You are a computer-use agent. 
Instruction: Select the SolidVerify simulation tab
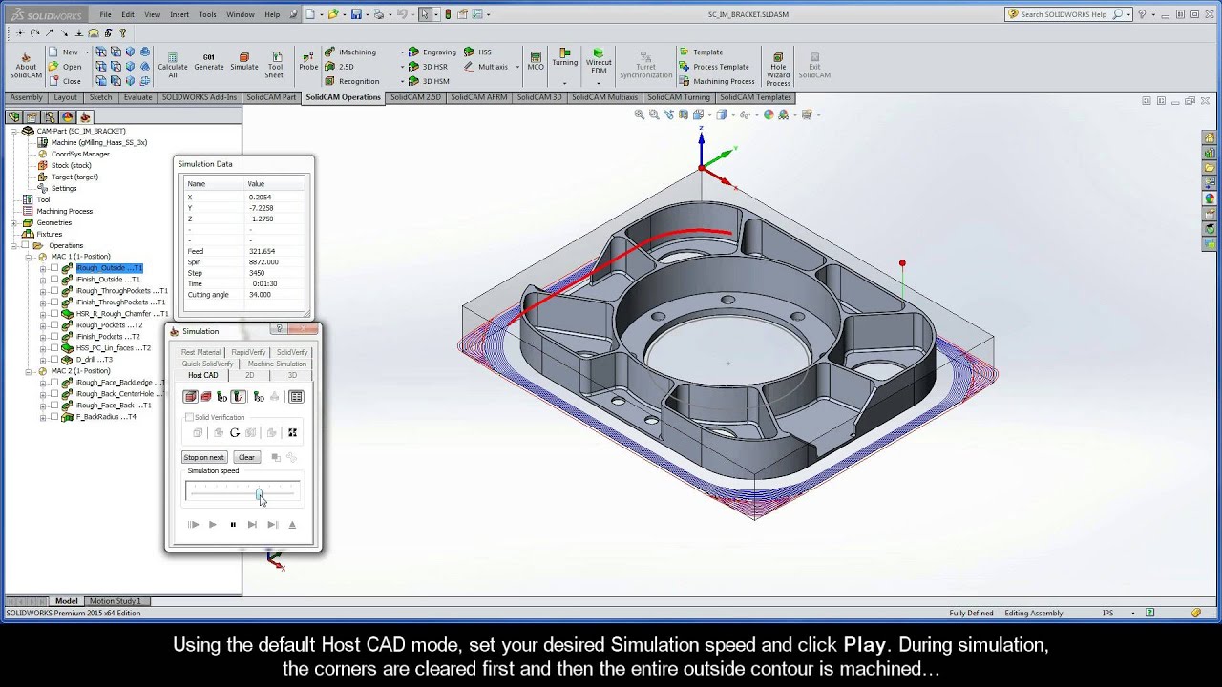[292, 352]
